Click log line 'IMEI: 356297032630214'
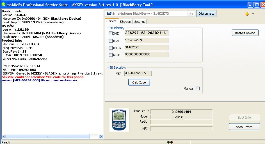 click(x=21, y=66)
